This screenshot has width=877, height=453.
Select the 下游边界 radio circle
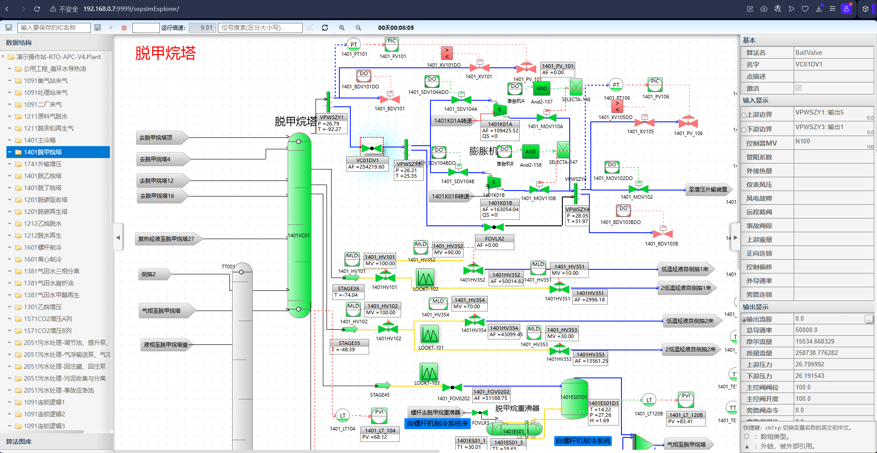coord(744,130)
